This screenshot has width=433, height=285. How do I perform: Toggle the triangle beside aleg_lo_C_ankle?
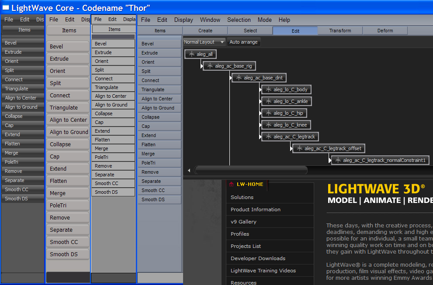[x=260, y=102]
